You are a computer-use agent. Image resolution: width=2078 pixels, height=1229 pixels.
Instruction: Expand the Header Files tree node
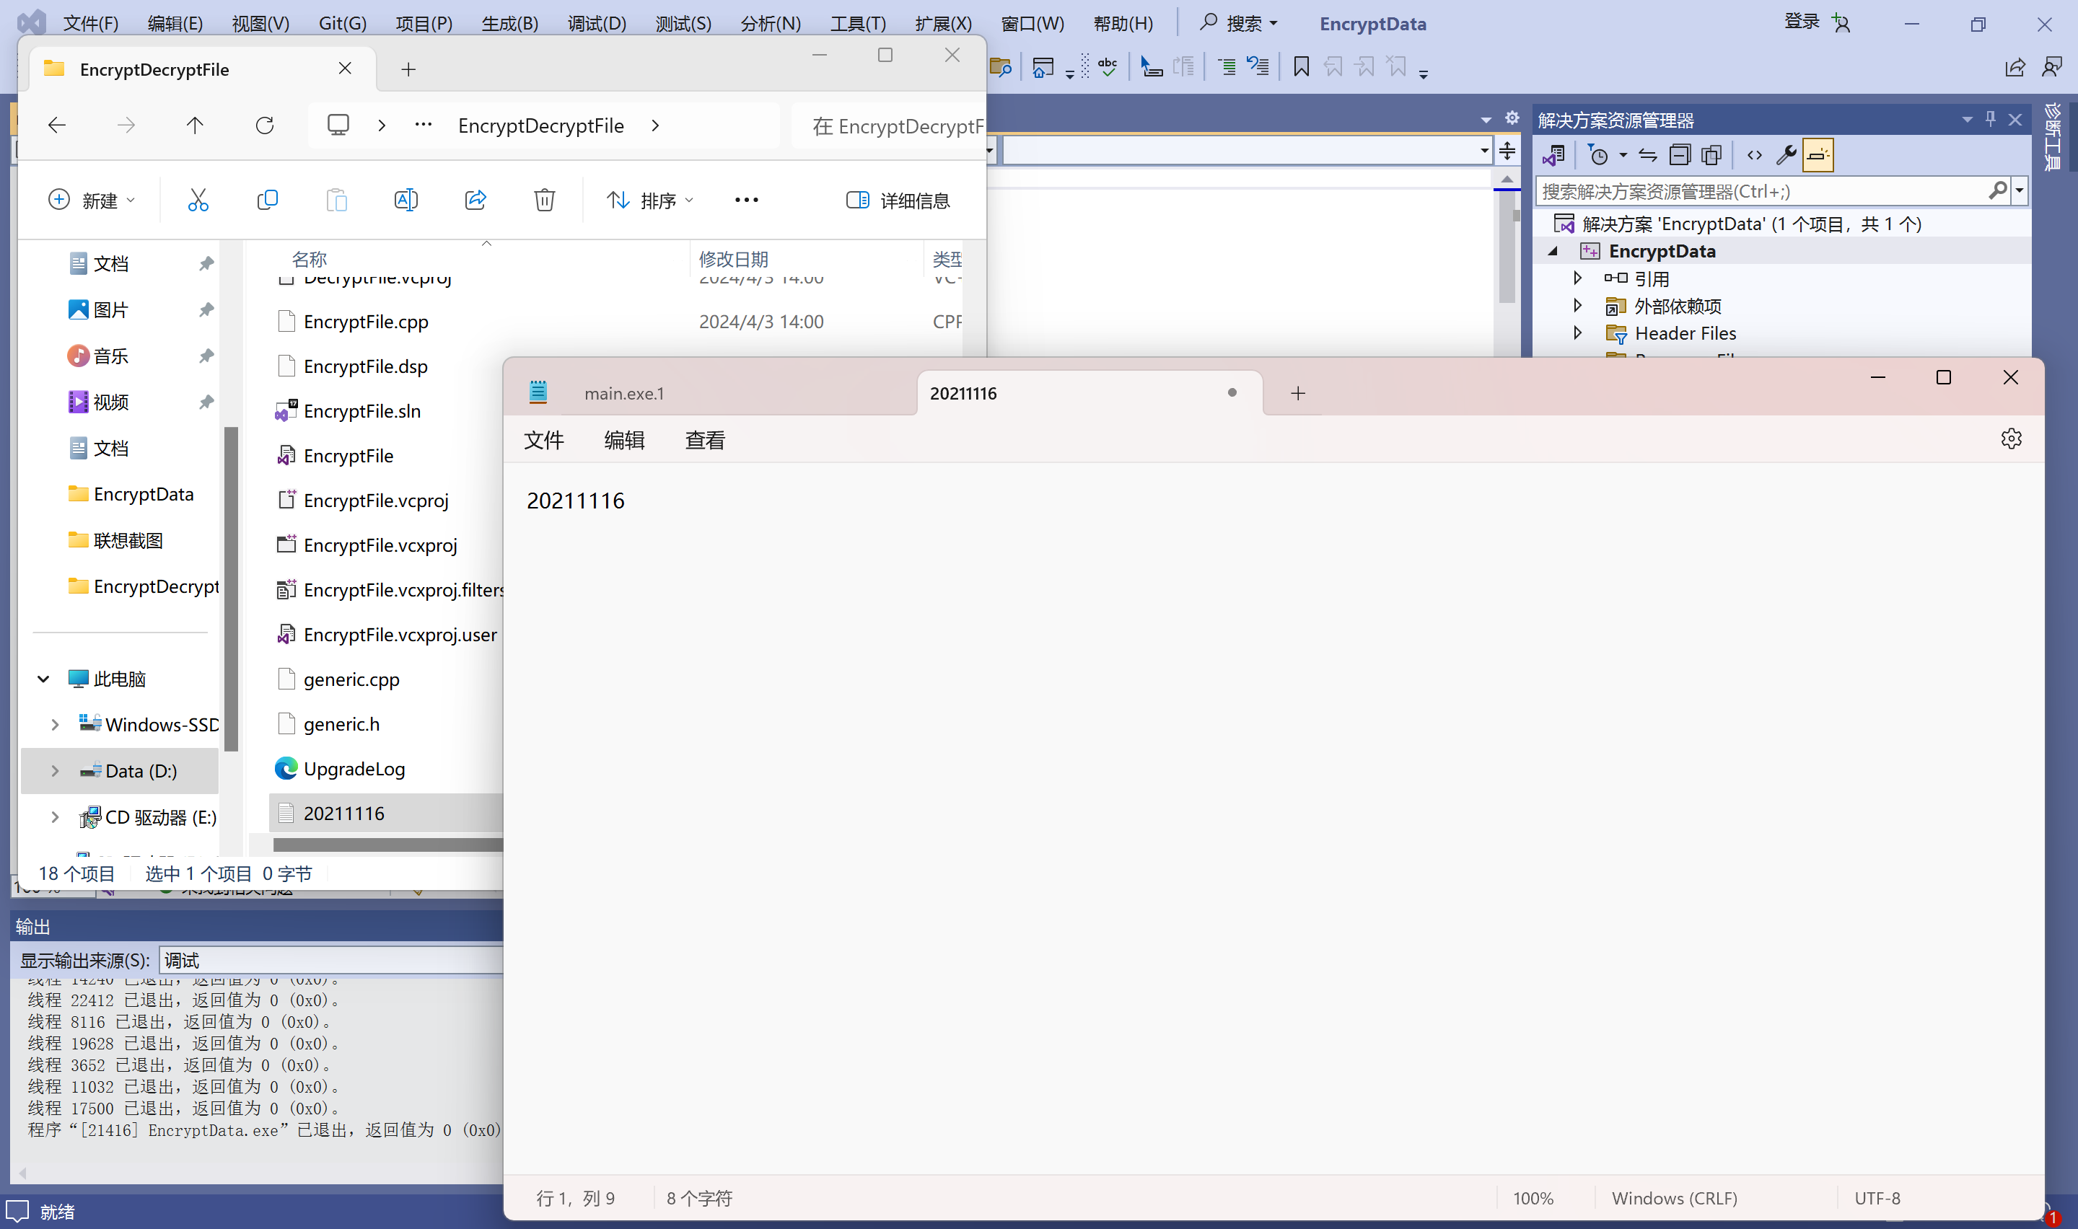pos(1578,333)
